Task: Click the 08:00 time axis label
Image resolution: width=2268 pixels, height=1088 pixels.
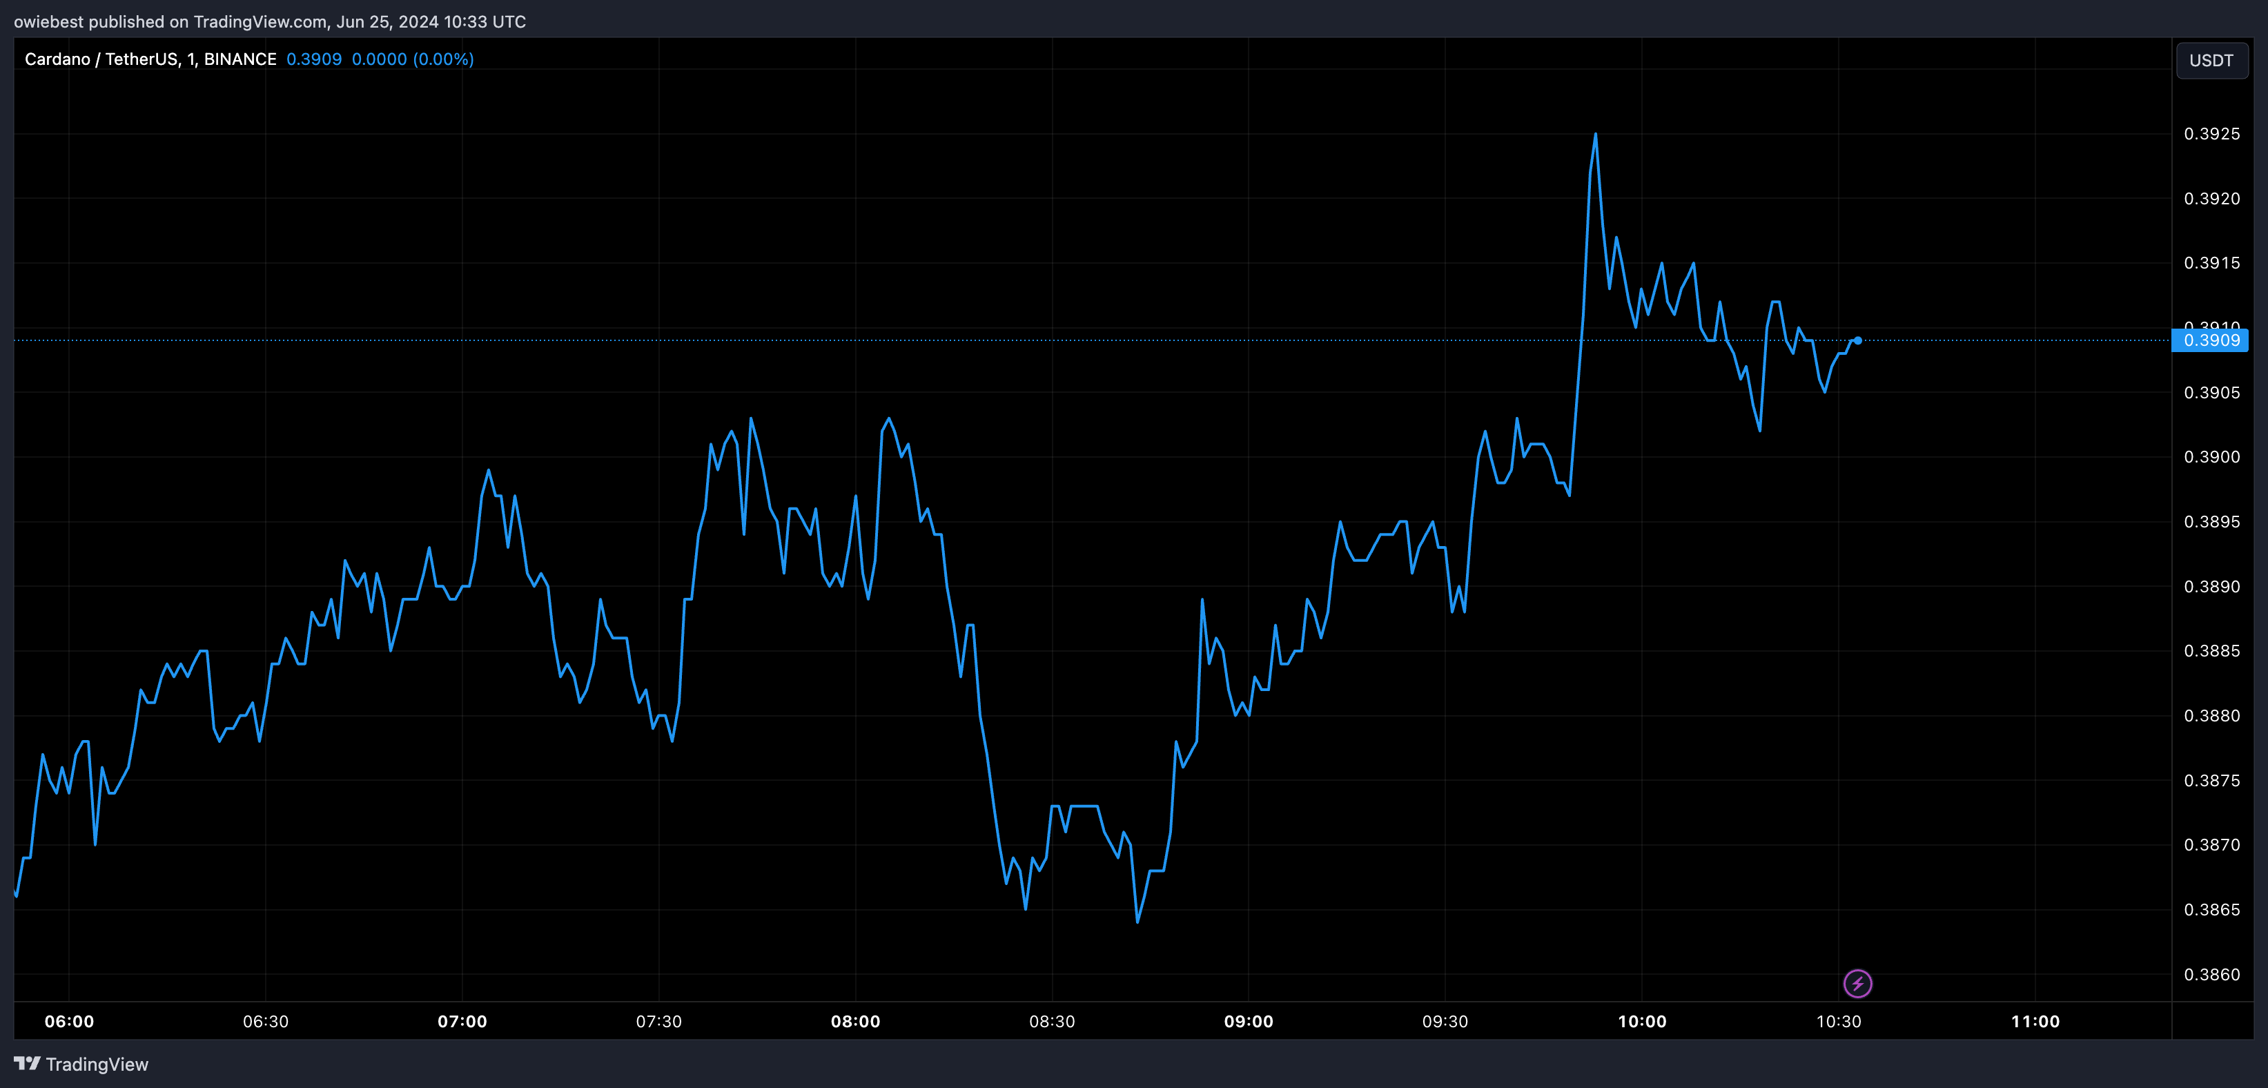Action: pos(856,1021)
